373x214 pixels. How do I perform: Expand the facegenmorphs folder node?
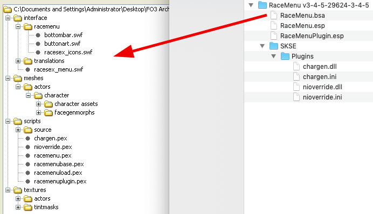(38, 112)
